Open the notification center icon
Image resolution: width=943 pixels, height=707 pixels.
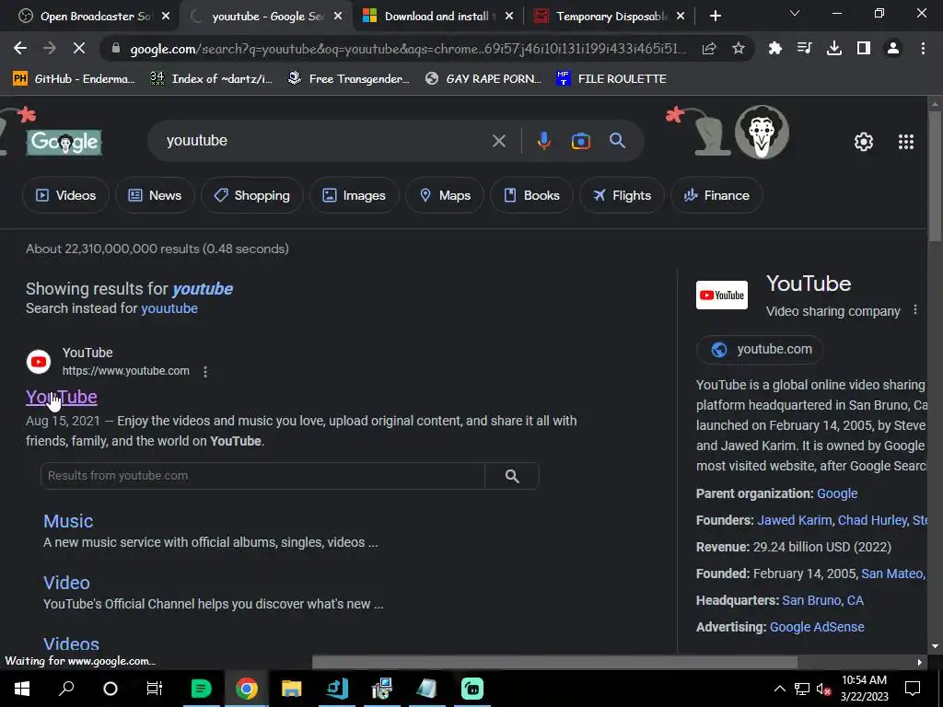tap(913, 689)
